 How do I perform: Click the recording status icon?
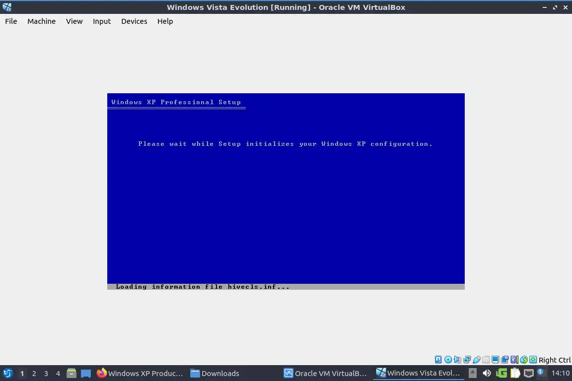click(x=505, y=360)
